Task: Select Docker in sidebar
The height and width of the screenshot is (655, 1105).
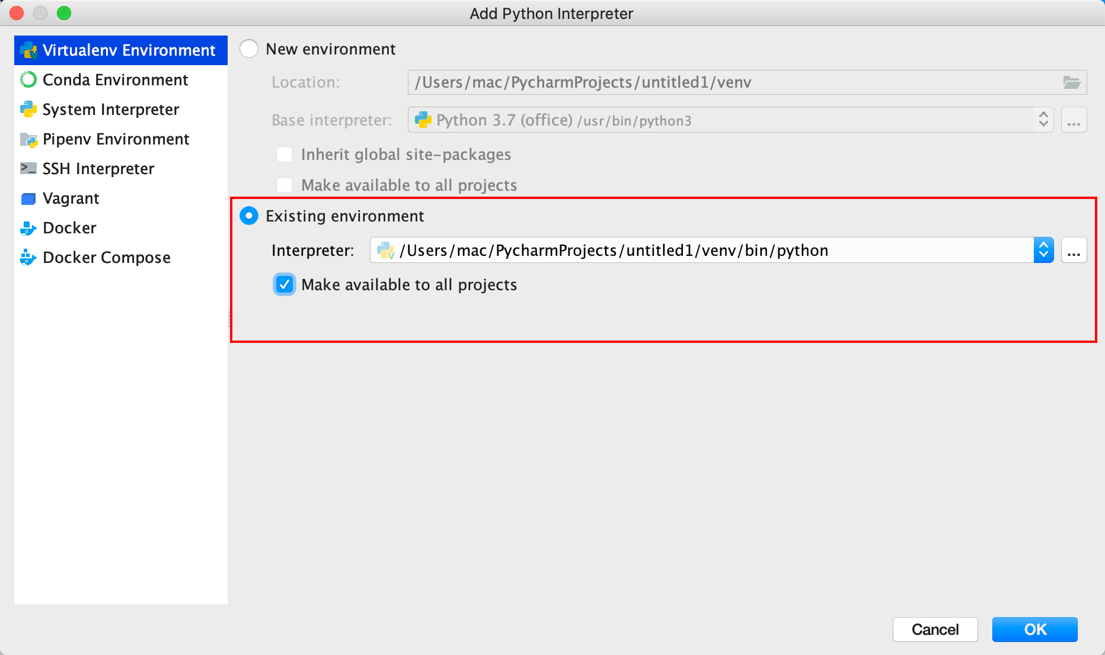Action: (121, 228)
